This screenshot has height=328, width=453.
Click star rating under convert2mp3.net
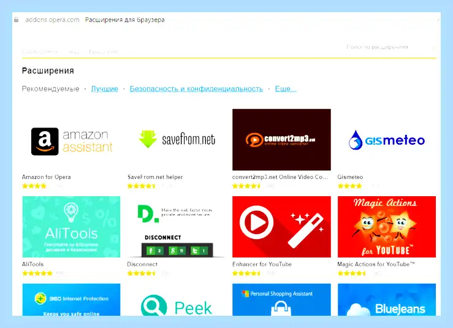pos(246,186)
